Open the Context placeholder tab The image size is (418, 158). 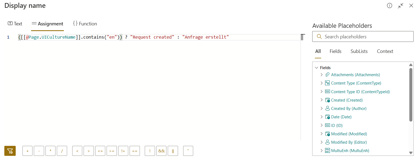385,51
